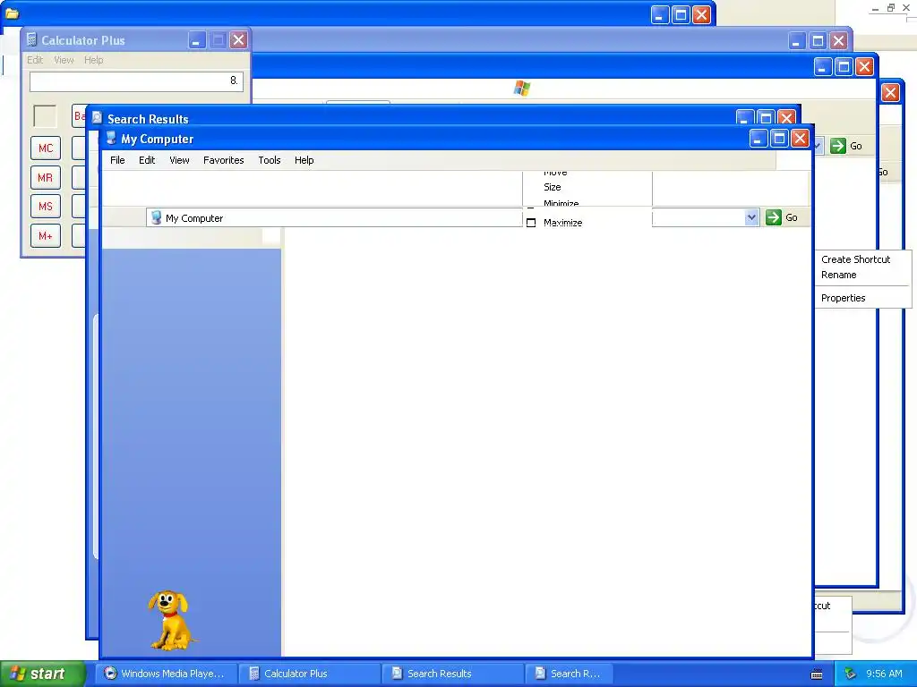
Task: Close the Search Results window
Action: coord(786,117)
